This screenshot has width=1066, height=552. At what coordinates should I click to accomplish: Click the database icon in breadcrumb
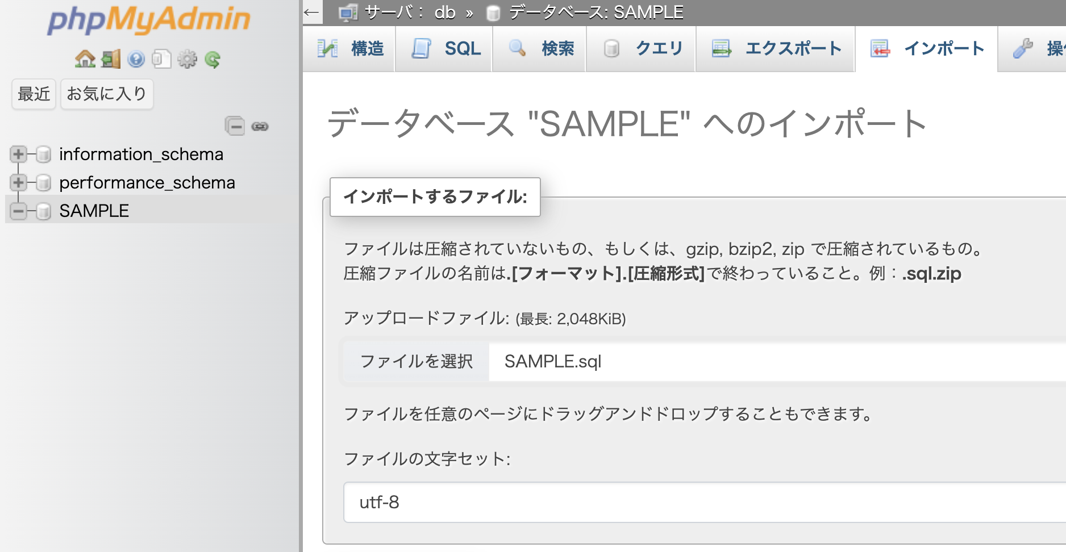(x=493, y=12)
